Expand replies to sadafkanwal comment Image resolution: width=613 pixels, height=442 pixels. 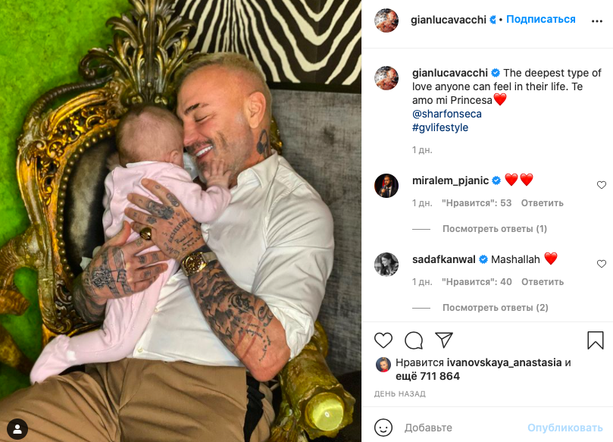[x=496, y=308]
